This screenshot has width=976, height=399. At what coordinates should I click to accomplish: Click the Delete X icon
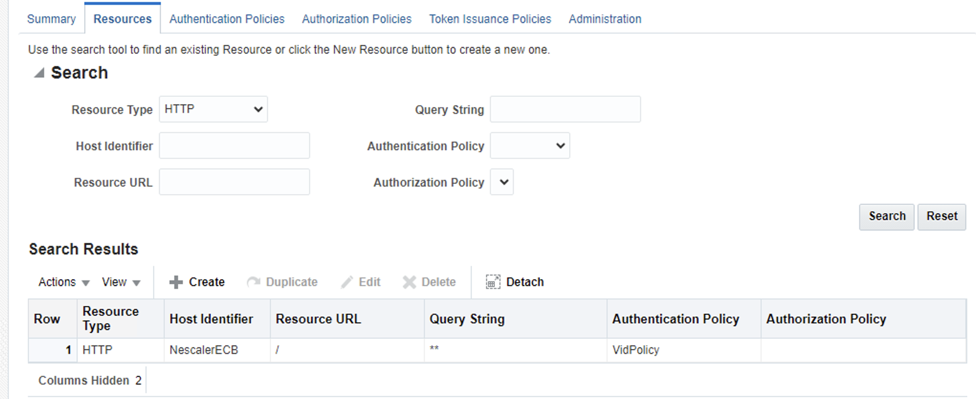click(410, 282)
